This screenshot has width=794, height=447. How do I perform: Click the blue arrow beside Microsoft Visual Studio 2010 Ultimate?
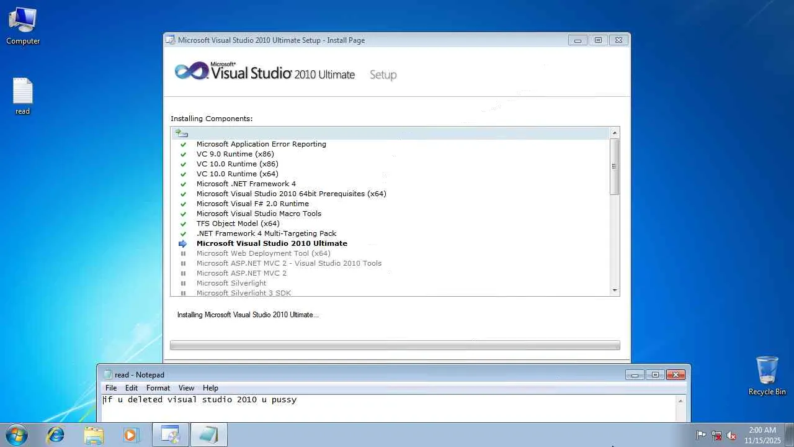[183, 243]
